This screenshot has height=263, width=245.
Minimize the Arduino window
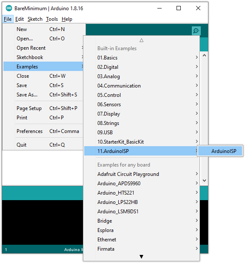(160, 8)
